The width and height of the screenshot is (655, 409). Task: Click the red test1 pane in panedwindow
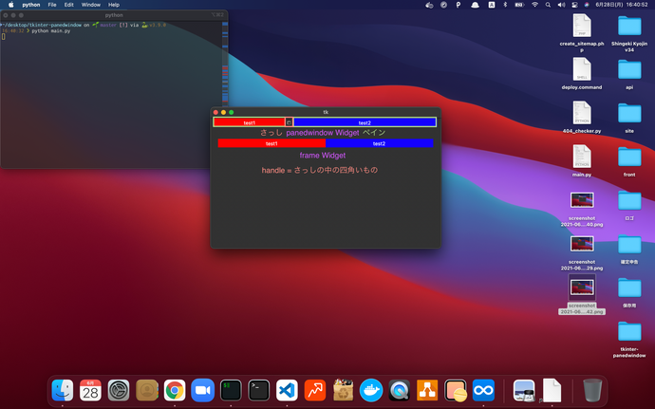(x=249, y=122)
